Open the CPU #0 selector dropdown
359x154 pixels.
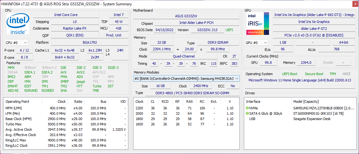16,43
